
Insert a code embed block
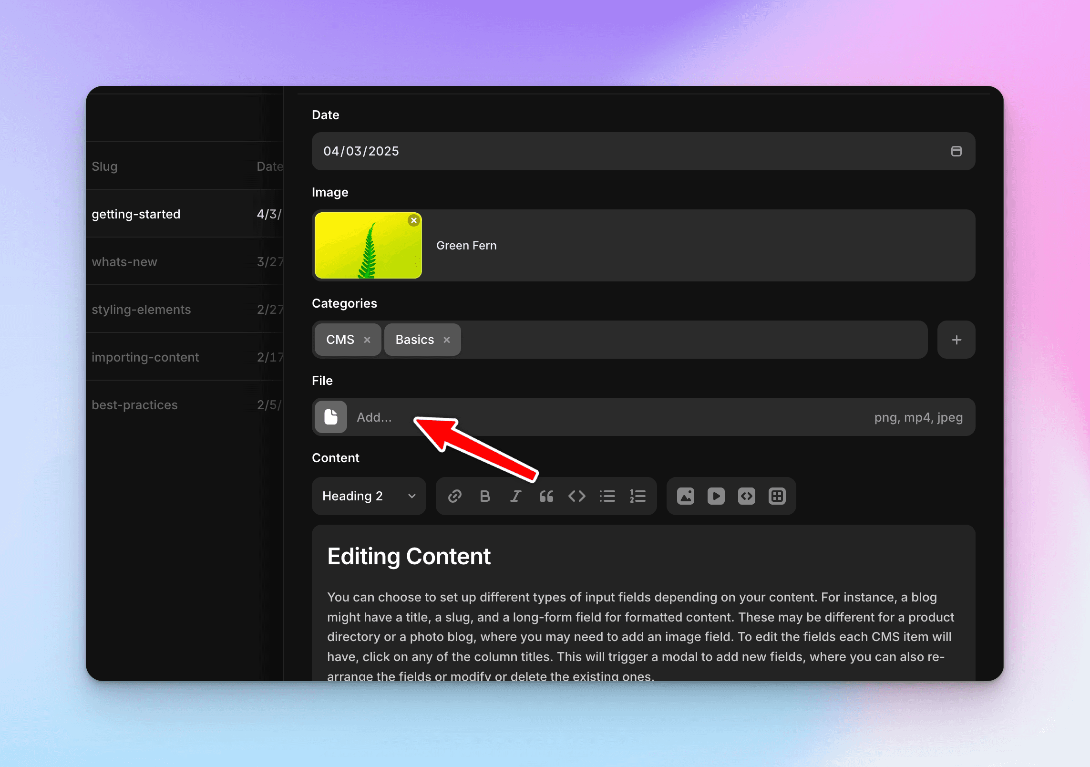(x=746, y=496)
